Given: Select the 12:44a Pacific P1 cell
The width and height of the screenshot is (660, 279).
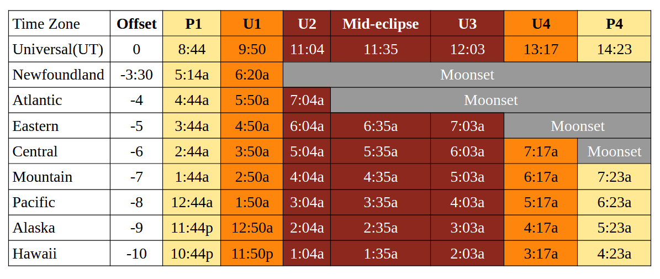Looking at the screenshot, I should (192, 202).
